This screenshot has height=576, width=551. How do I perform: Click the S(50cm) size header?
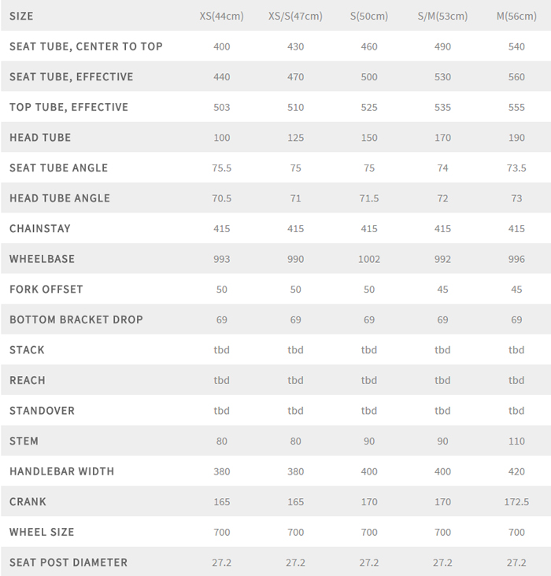pyautogui.click(x=369, y=17)
